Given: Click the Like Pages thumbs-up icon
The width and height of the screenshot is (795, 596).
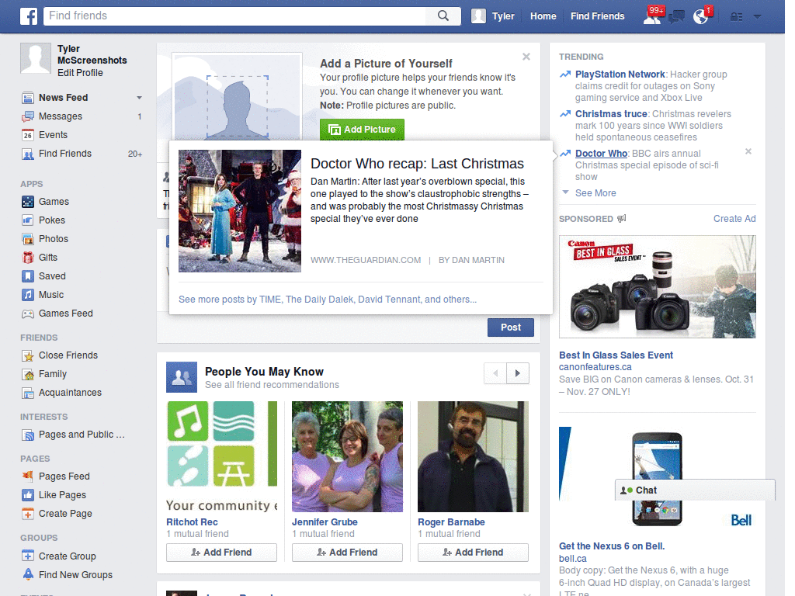Looking at the screenshot, I should pyautogui.click(x=28, y=495).
